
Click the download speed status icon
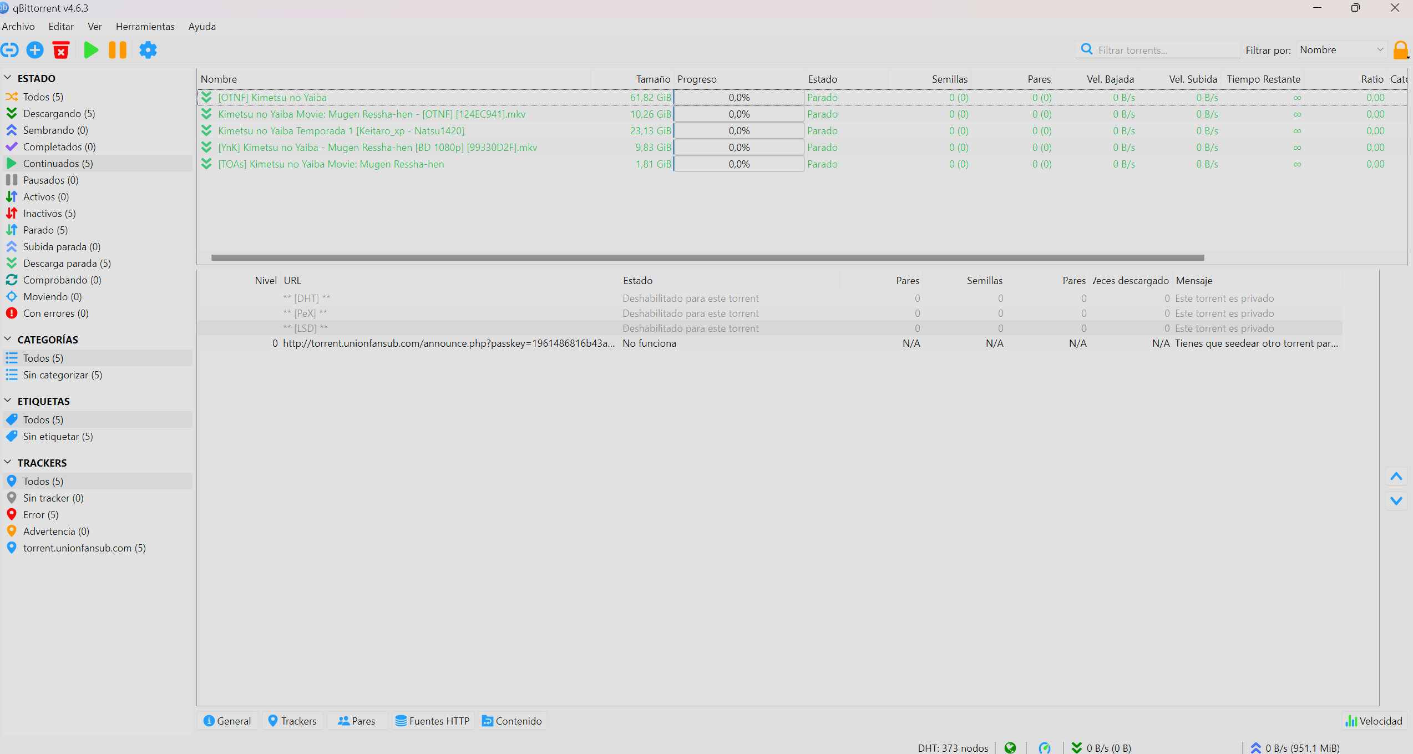click(x=1077, y=748)
